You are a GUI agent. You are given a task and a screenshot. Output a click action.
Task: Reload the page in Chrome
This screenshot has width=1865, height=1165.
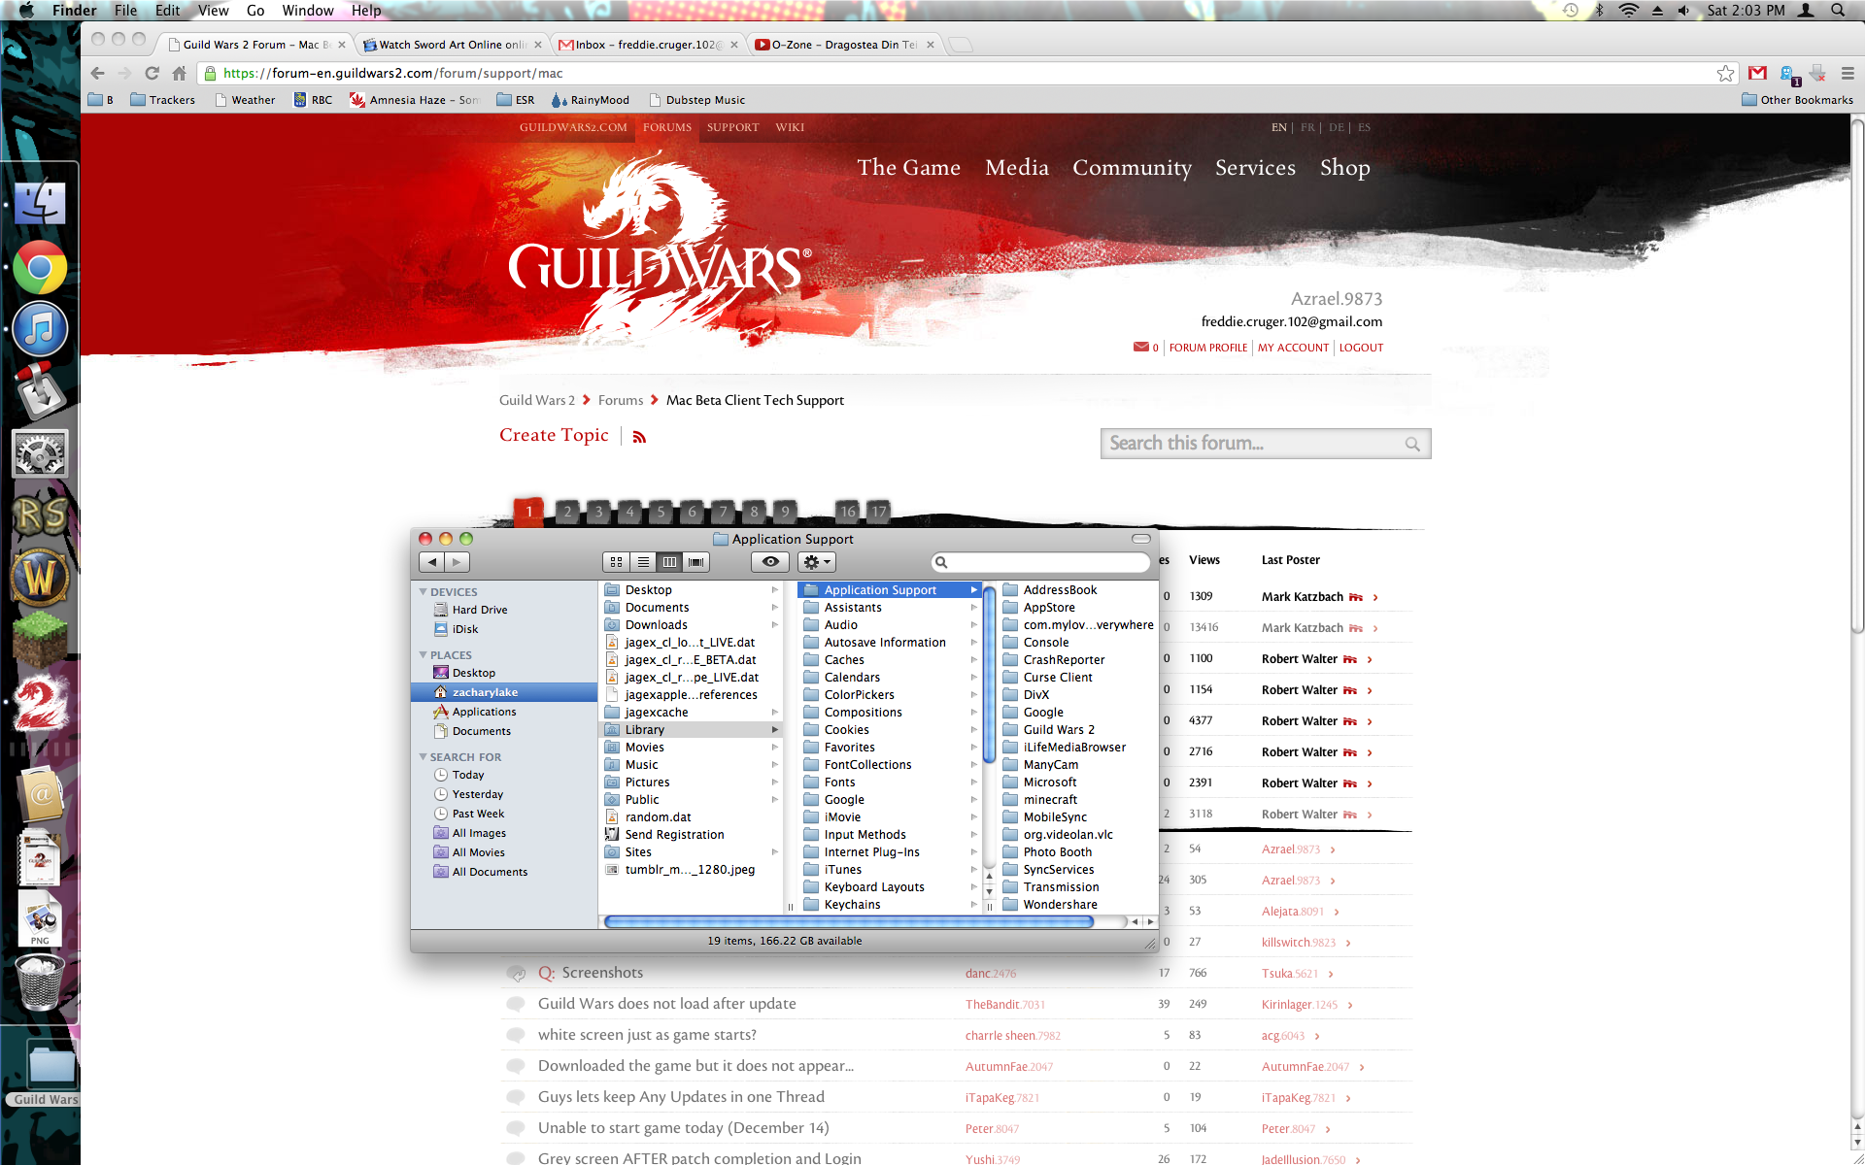152,73
